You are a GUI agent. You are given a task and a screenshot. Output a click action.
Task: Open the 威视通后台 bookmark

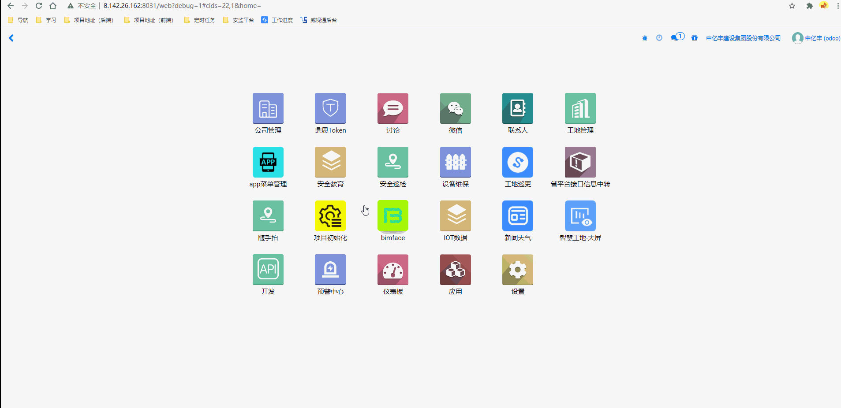click(x=319, y=20)
